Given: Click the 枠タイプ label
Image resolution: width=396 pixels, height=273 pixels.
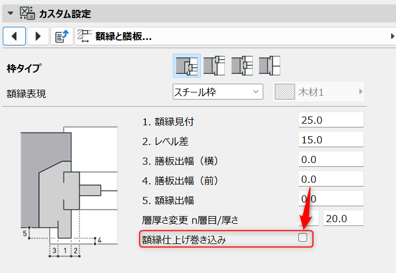Looking at the screenshot, I should 24,68.
